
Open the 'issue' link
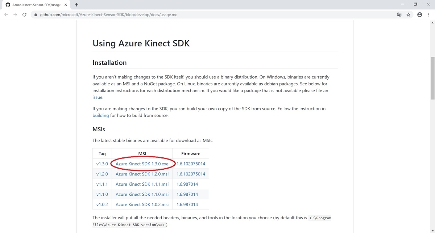(98, 97)
